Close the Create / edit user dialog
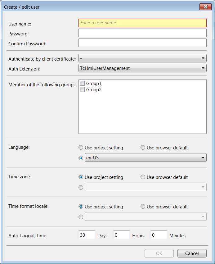 coord(205,7)
